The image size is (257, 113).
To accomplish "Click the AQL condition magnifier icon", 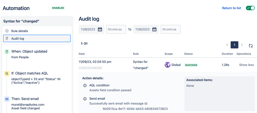I will click(x=7, y=74).
